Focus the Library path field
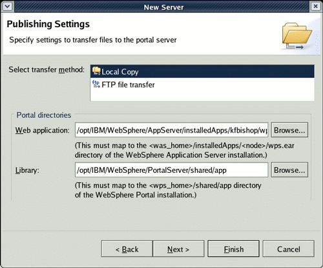The height and width of the screenshot is (268, 323). 171,170
